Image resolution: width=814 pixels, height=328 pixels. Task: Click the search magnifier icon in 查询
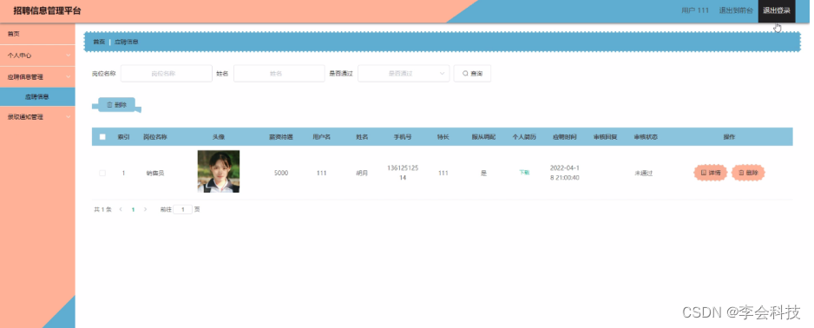(x=465, y=74)
